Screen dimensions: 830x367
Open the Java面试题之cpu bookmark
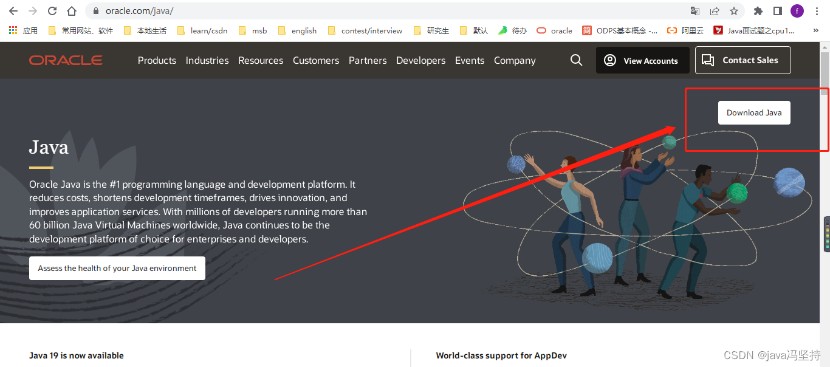tap(754, 30)
